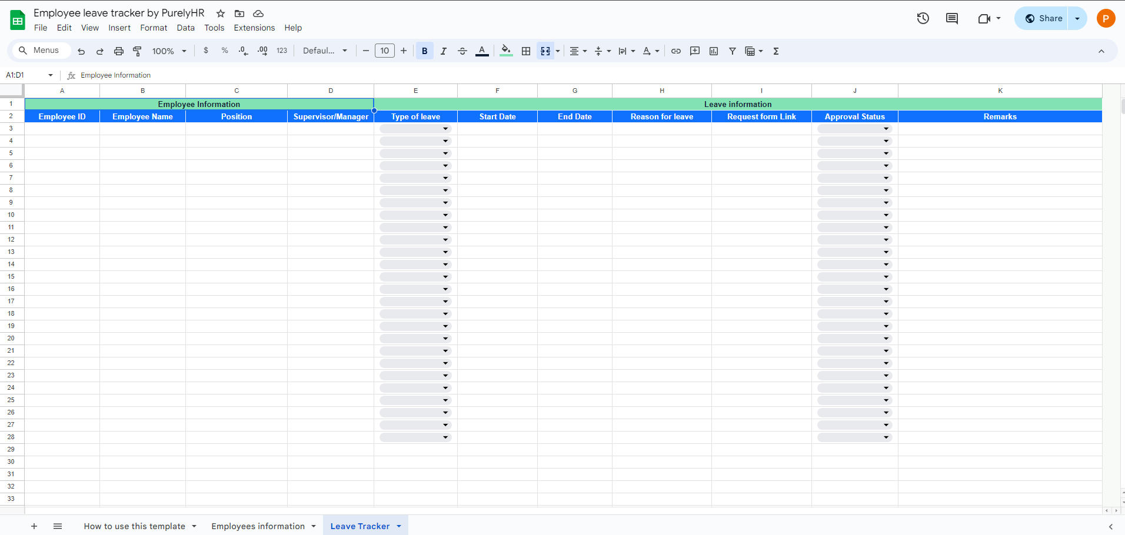Switch to the Employees information sheet
The width and height of the screenshot is (1125, 535).
coord(259,526)
